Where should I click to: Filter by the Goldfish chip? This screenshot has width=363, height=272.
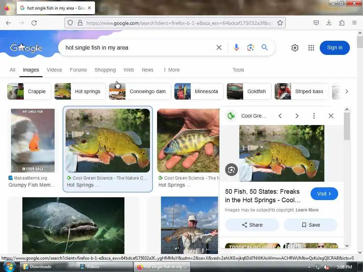[x=249, y=91]
